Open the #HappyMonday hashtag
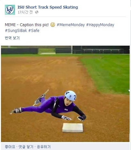131x150 pixels. click(100, 25)
